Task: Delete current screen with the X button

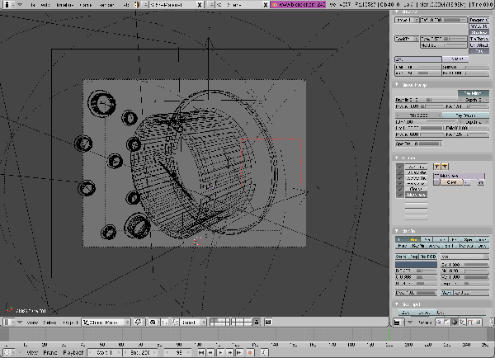Action: pyautogui.click(x=200, y=5)
